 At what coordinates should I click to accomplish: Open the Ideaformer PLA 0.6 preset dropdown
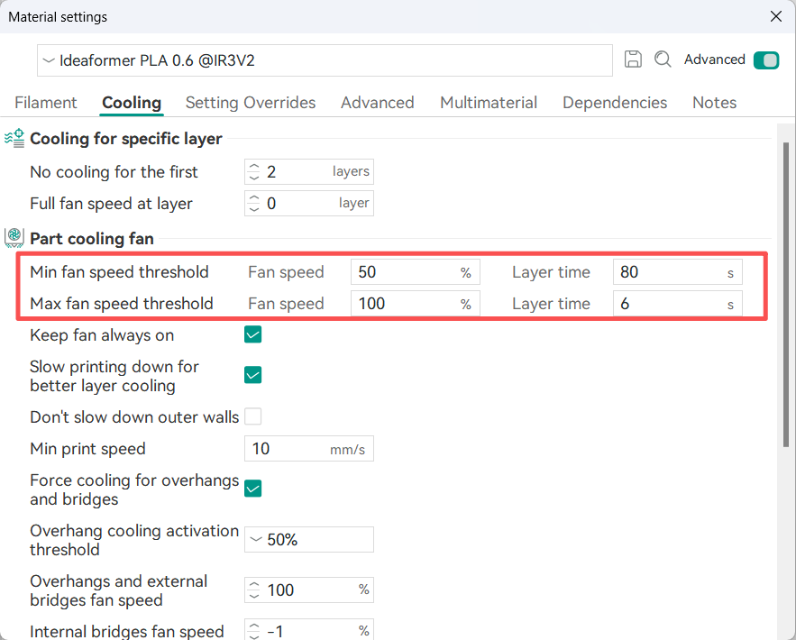point(325,60)
